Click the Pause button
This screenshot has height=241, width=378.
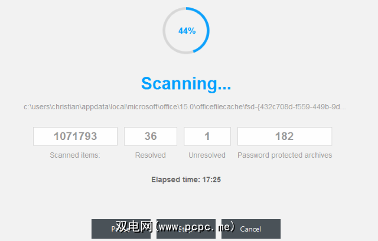coord(121,229)
